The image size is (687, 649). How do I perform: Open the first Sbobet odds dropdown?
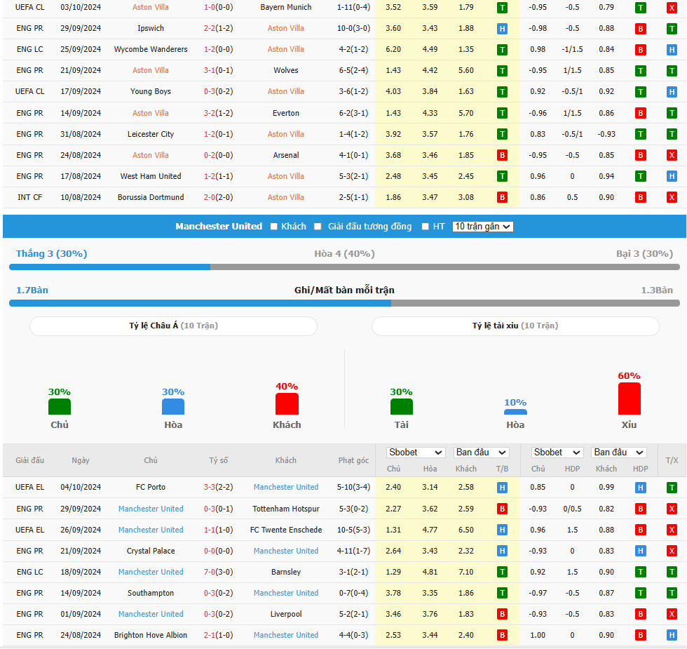tap(415, 453)
